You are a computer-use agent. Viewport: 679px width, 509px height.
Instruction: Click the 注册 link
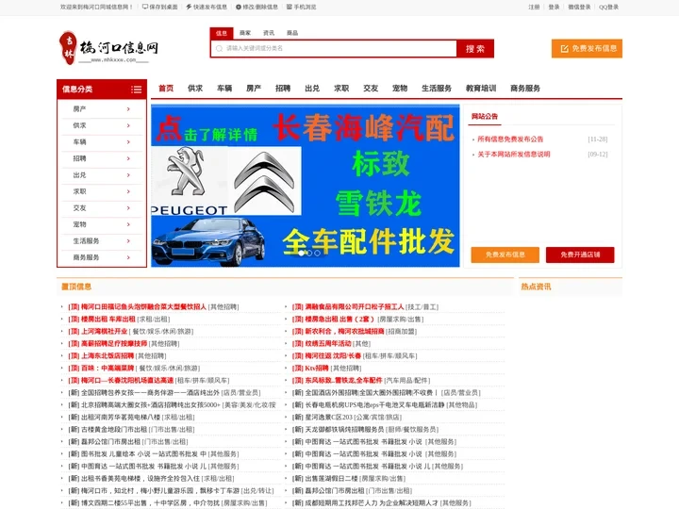point(534,7)
